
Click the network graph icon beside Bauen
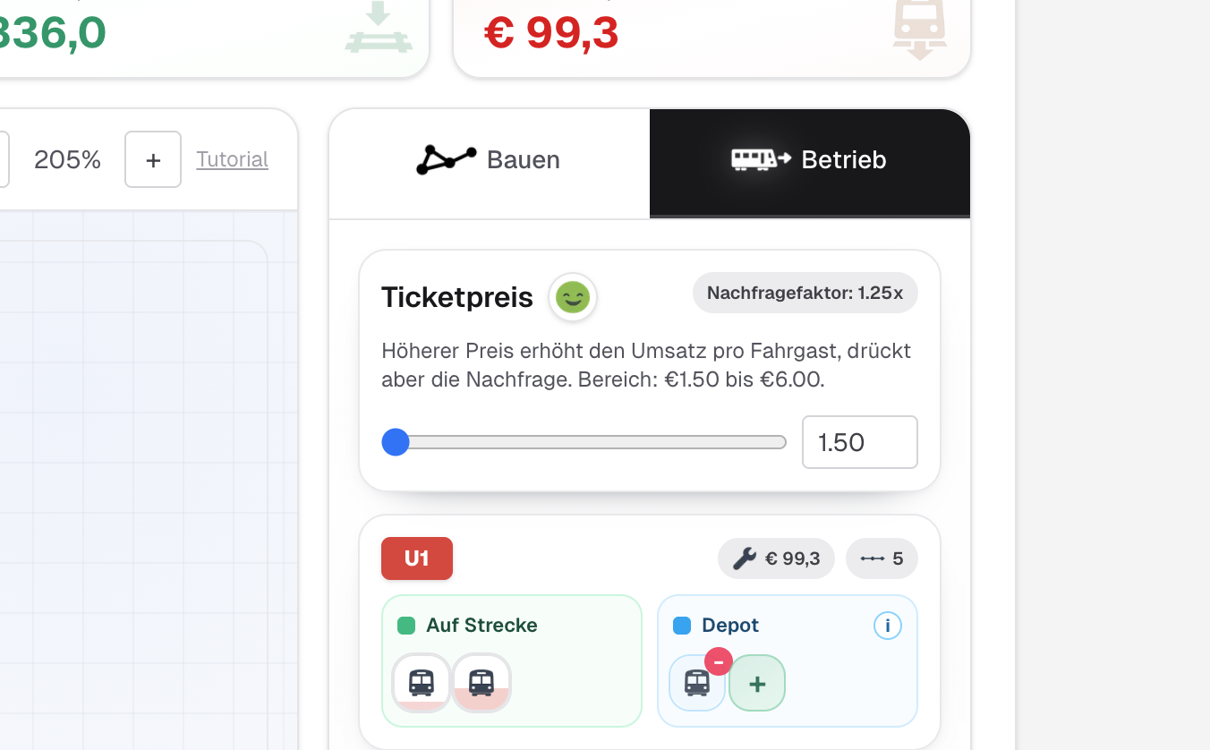tap(446, 160)
